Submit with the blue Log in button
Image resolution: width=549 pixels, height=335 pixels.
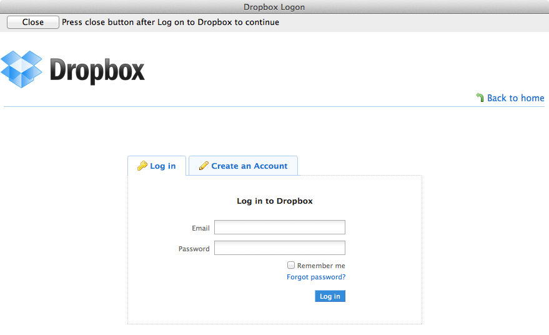click(x=330, y=296)
